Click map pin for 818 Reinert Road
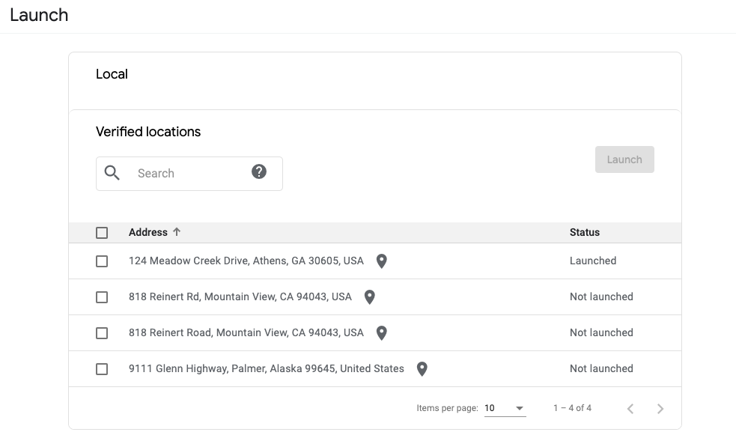736x447 pixels. (382, 333)
